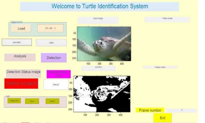Viewport: 205px width, 123px height.
Task: Click the Video mode label
Action: tap(167, 19)
